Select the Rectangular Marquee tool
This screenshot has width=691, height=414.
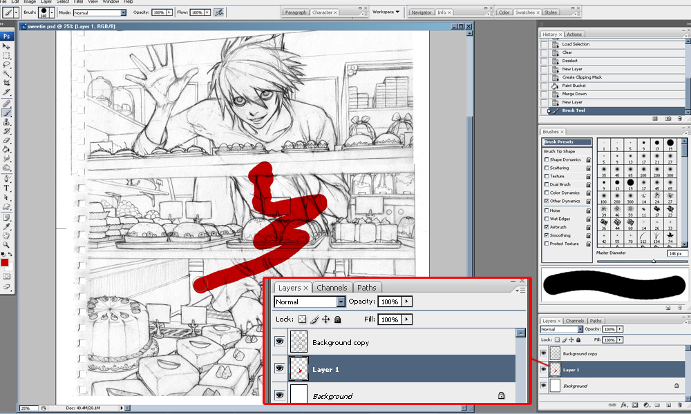(x=6, y=55)
